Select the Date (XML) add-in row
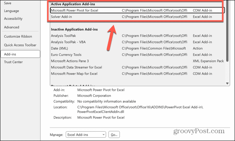 point(137,48)
